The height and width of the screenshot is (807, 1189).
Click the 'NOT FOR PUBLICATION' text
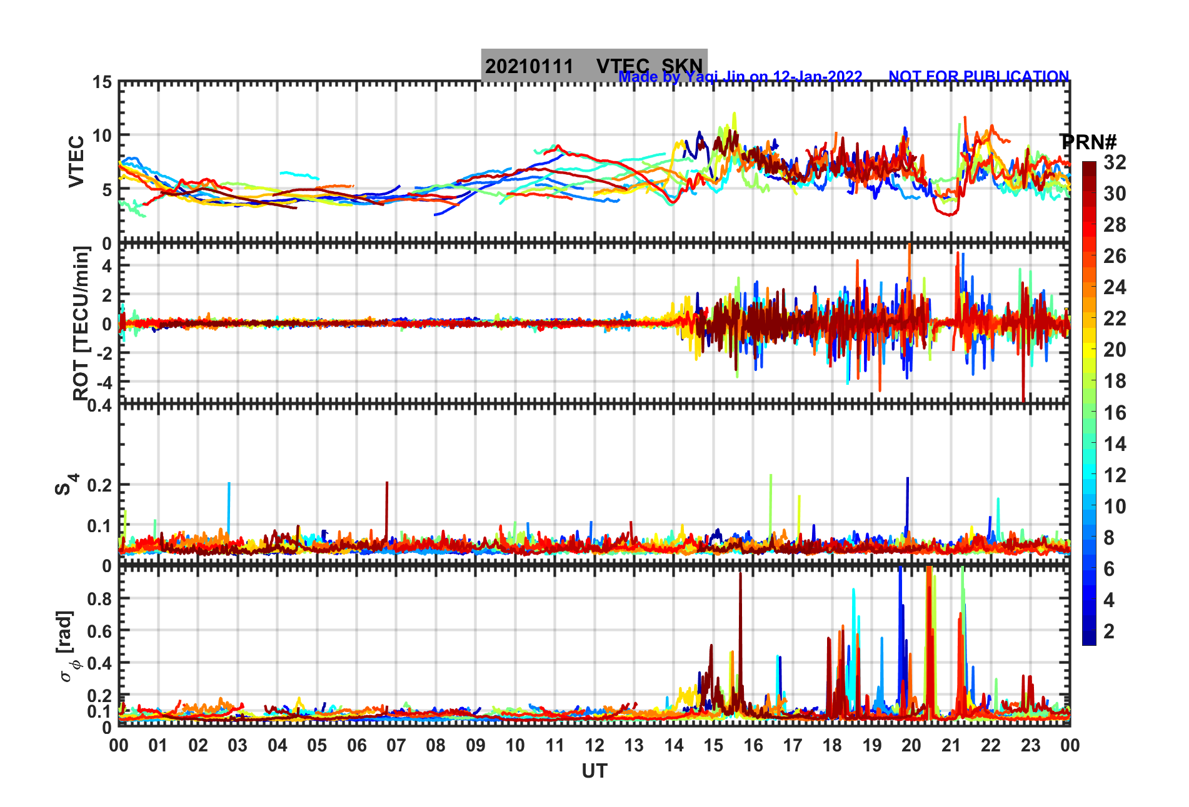[x=978, y=76]
